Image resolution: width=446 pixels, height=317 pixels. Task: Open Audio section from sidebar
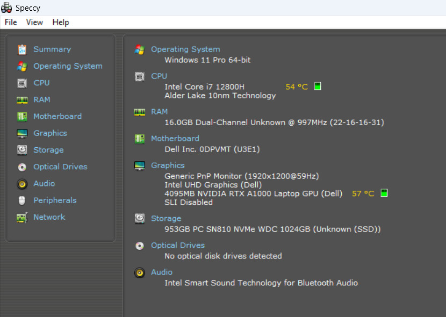tap(44, 183)
